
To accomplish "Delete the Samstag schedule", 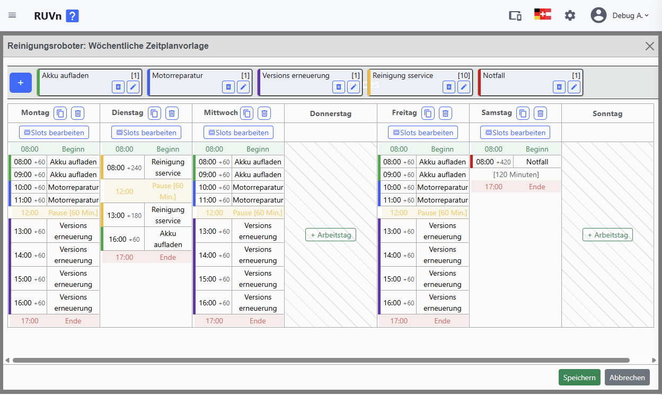I will click(540, 113).
